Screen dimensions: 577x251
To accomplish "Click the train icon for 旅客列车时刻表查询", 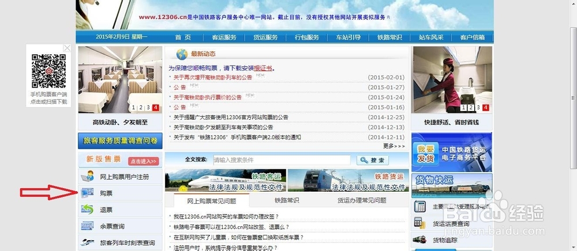I will pos(87,242).
